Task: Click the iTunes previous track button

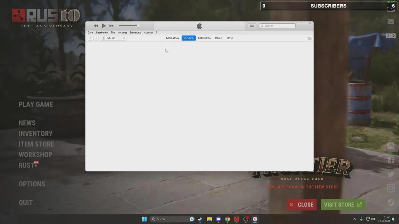Action: [96, 26]
